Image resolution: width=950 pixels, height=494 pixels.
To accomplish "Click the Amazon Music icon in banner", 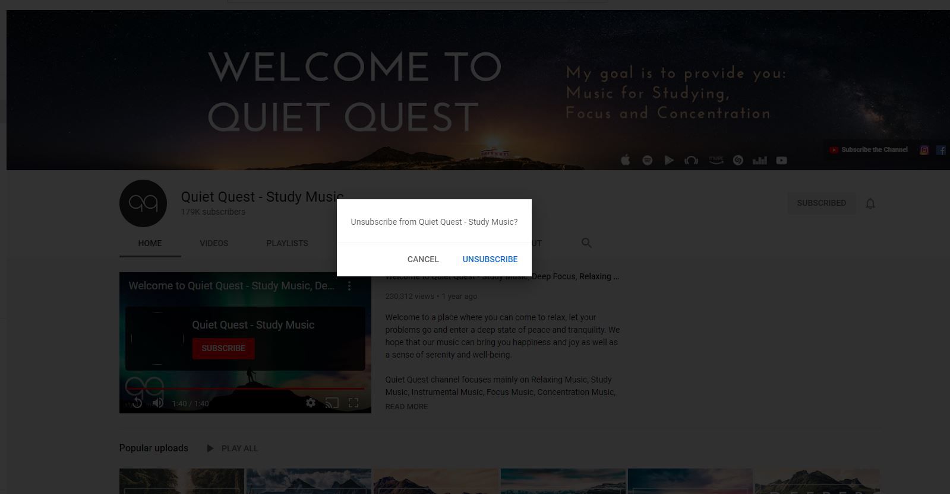I will click(x=716, y=160).
